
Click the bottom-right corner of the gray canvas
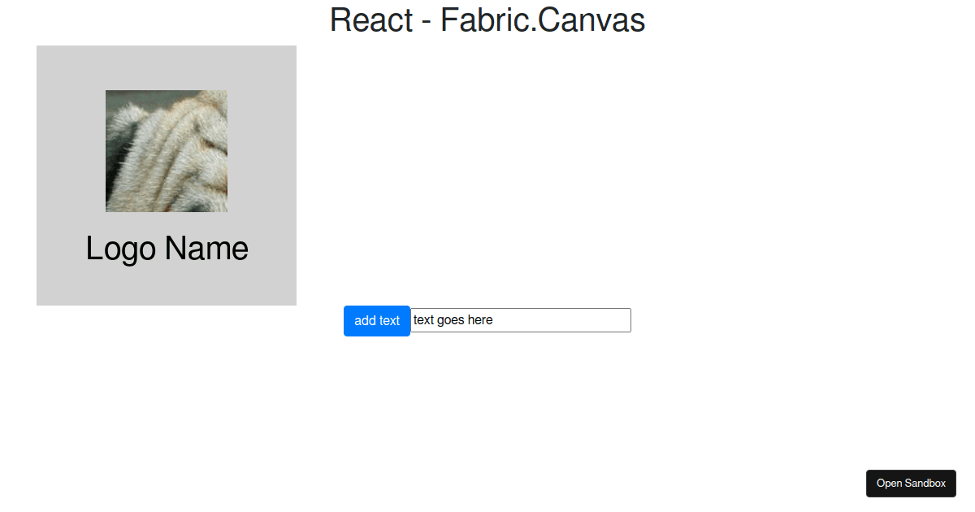tap(292, 302)
